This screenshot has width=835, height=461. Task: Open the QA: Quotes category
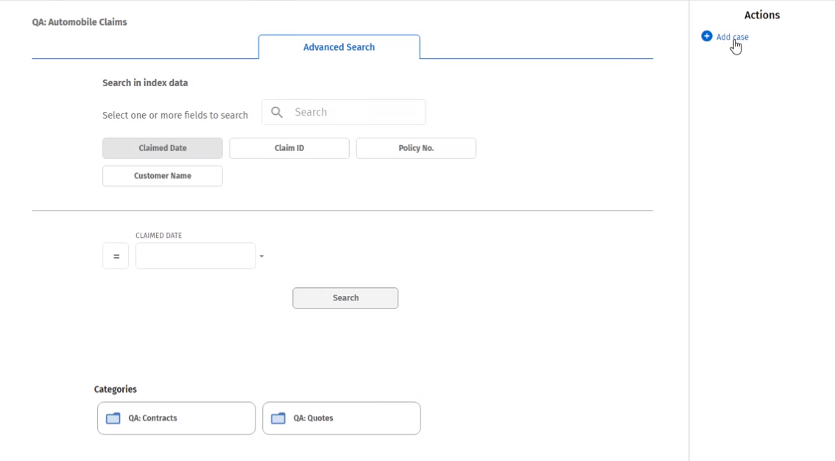click(x=341, y=418)
